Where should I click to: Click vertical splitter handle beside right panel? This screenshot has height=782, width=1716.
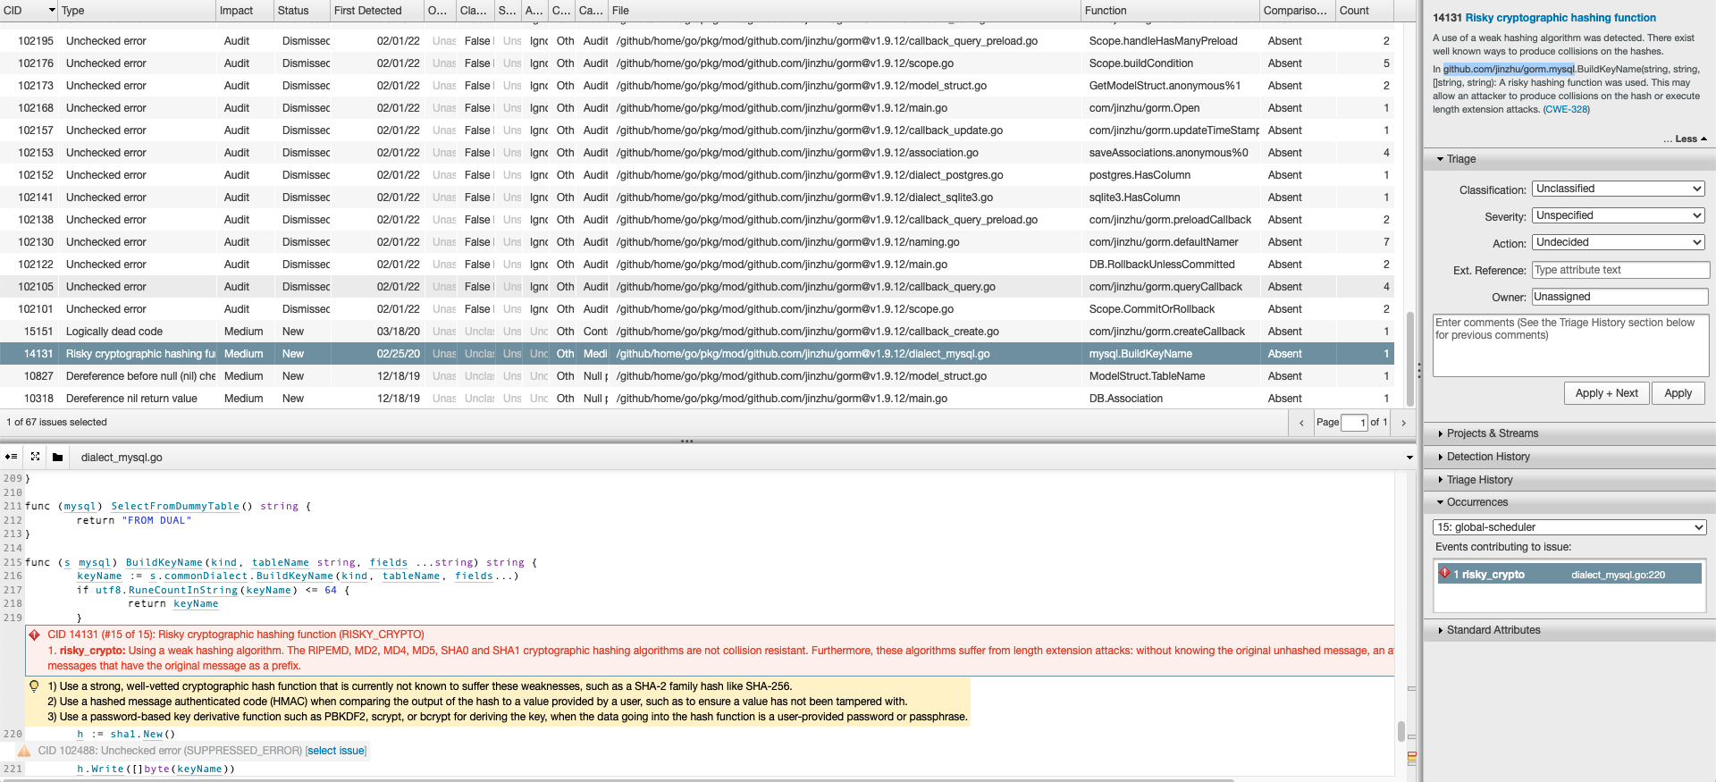click(x=1419, y=369)
